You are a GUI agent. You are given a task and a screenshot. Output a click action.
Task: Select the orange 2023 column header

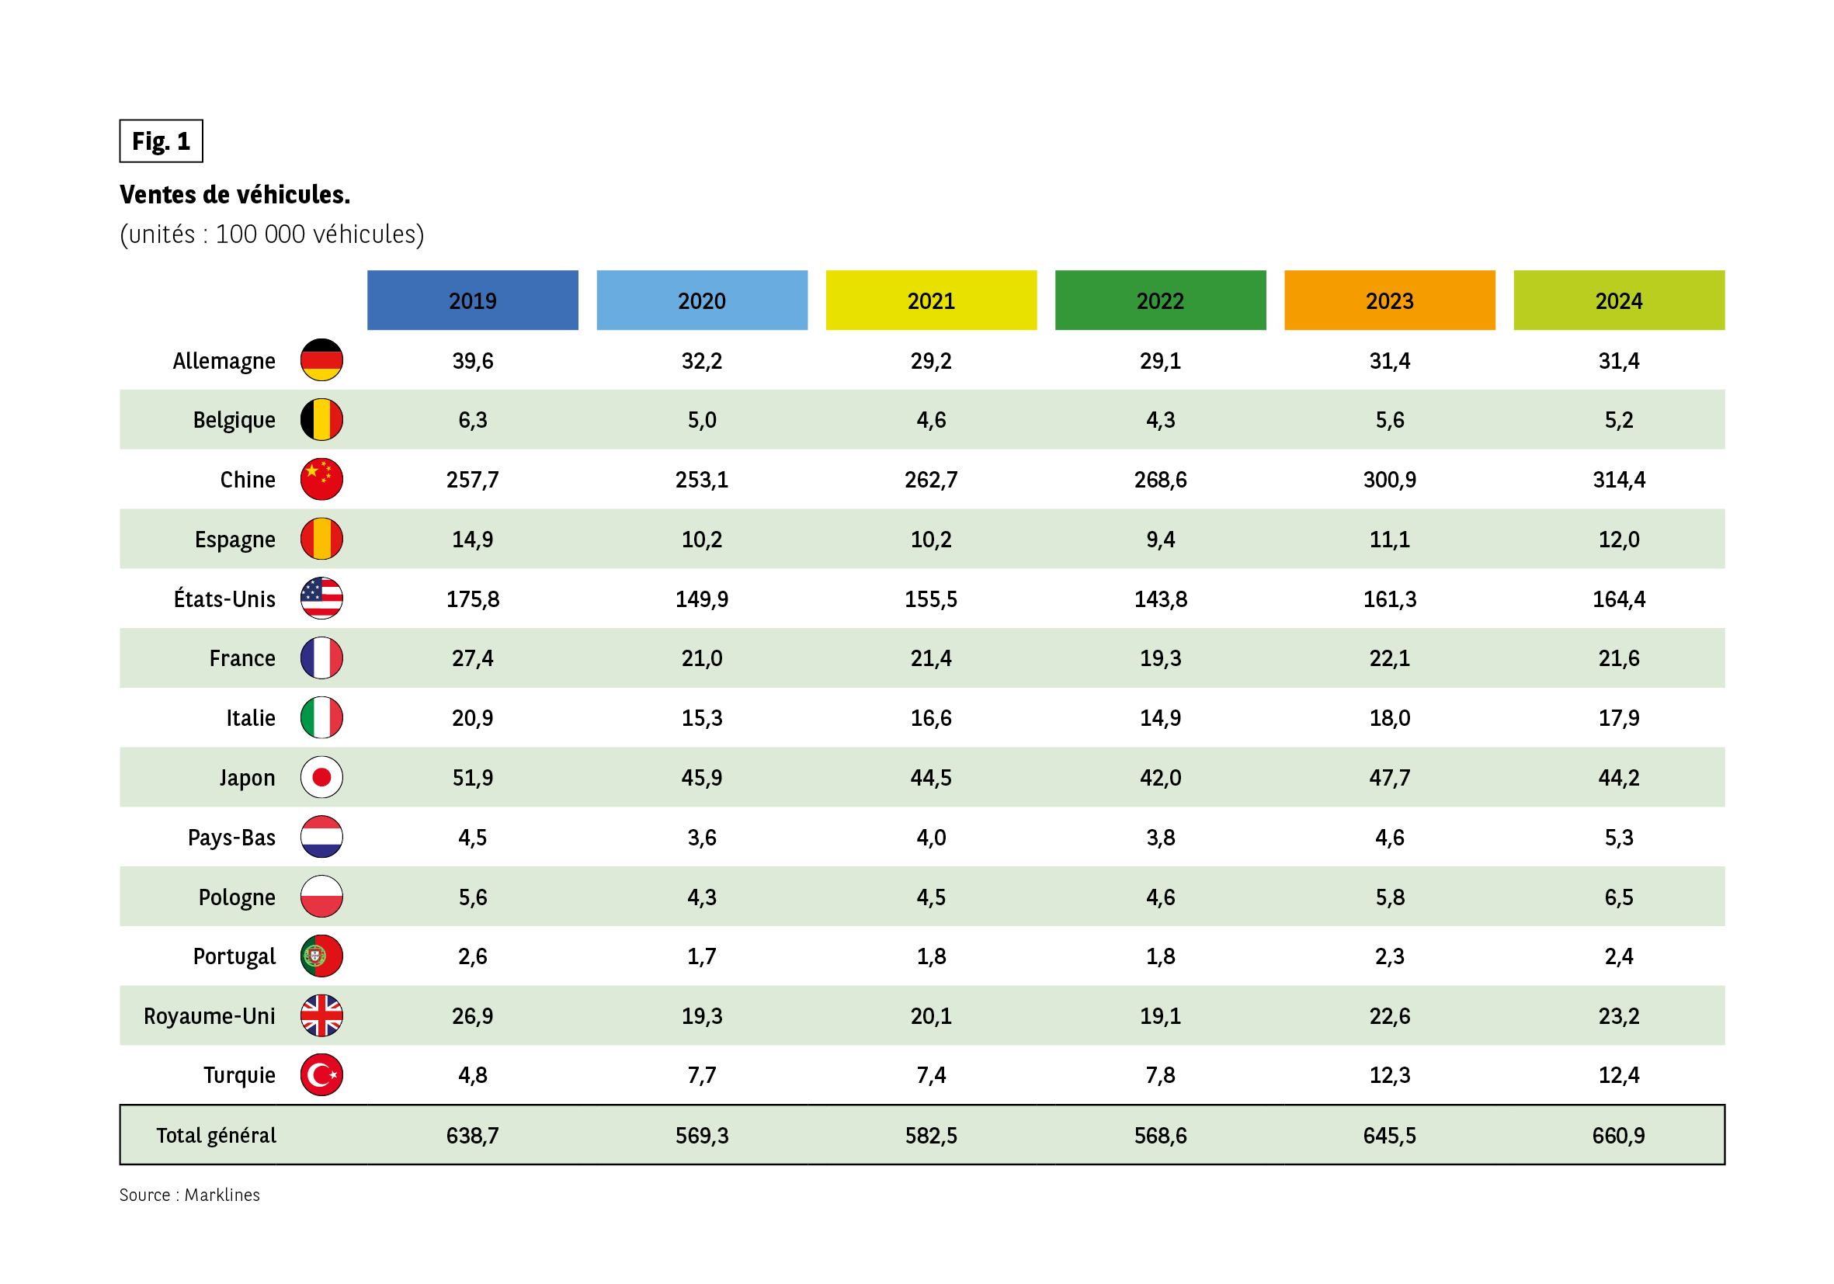1389,300
